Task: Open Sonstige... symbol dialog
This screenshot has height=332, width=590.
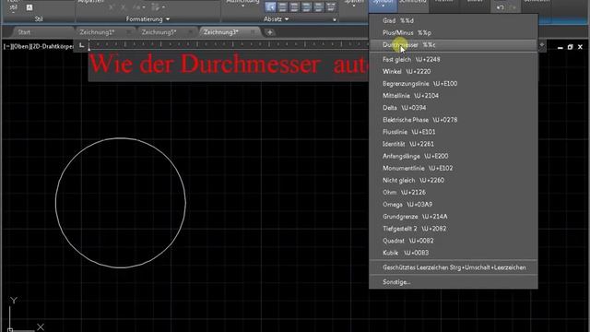Action: coord(453,282)
